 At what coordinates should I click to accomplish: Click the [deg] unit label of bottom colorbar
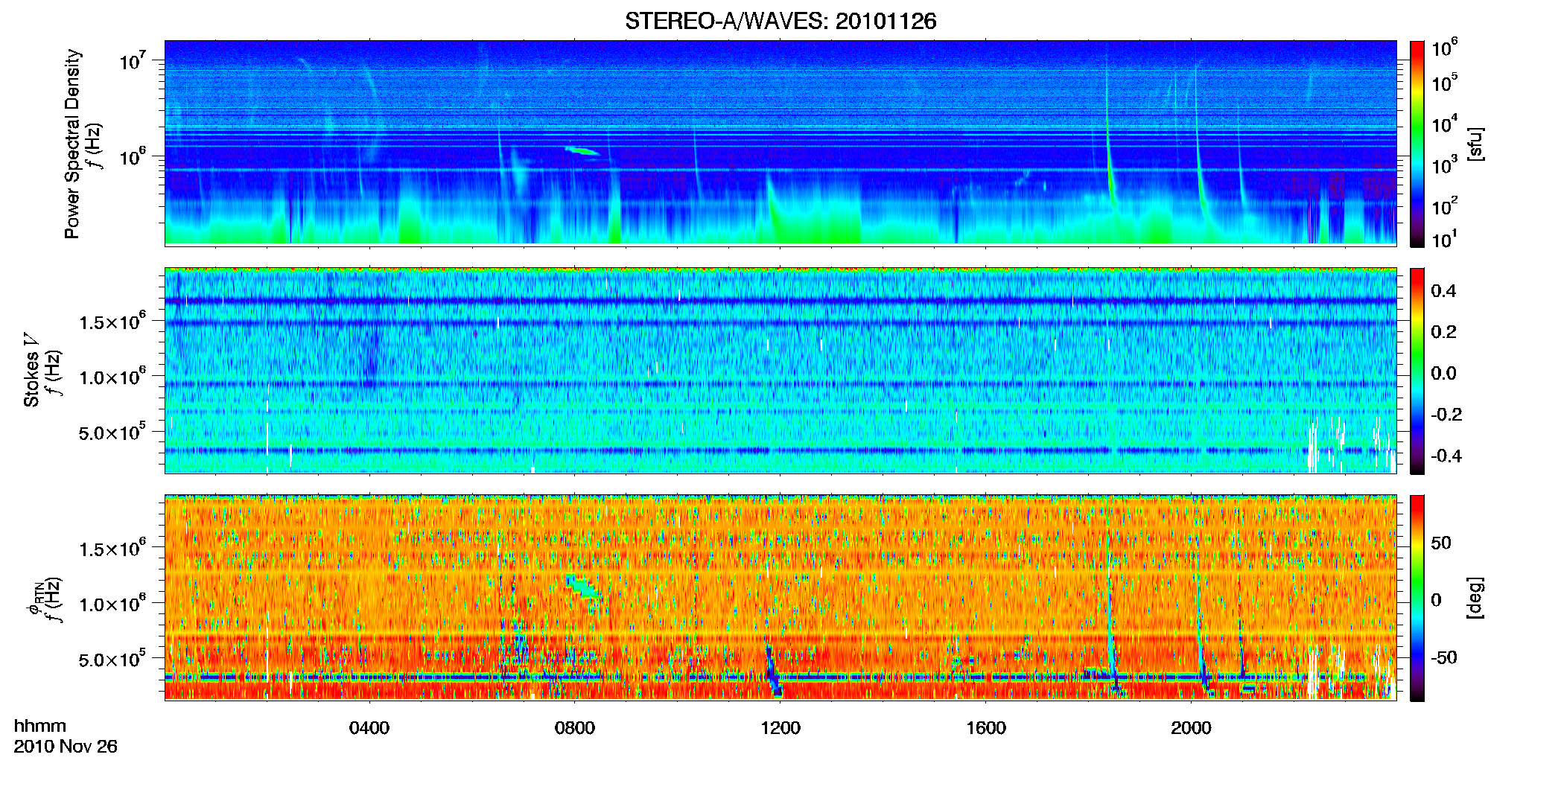pyautogui.click(x=1475, y=598)
